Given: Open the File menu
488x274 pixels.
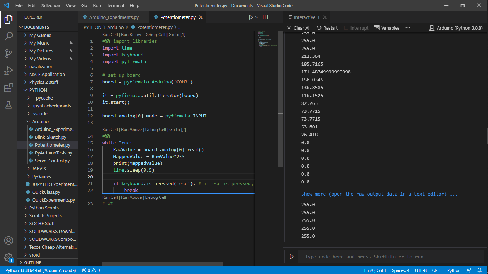Looking at the screenshot, I should (19, 5).
